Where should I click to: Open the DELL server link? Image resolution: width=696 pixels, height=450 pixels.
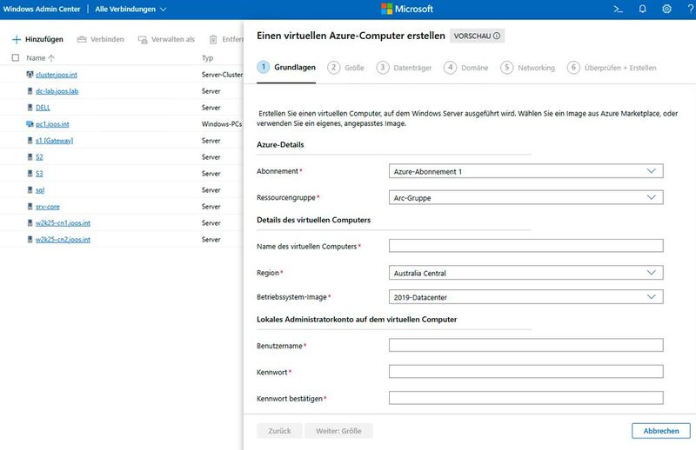point(43,108)
